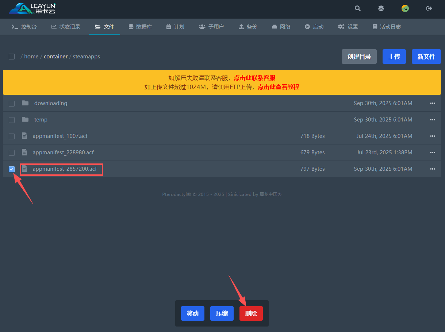Screen dimensions: 445x332
Task: Open the layers stack icon in header
Action: [x=381, y=8]
